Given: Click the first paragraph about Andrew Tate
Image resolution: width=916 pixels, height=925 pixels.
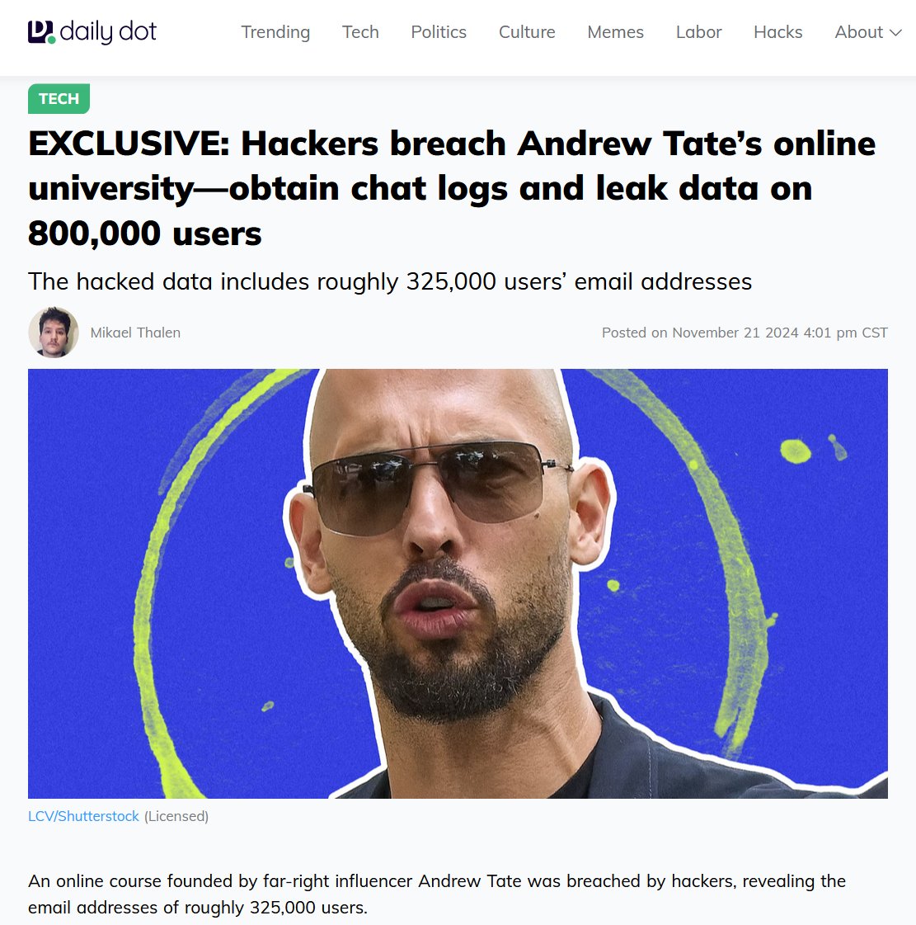Looking at the screenshot, I should point(437,894).
